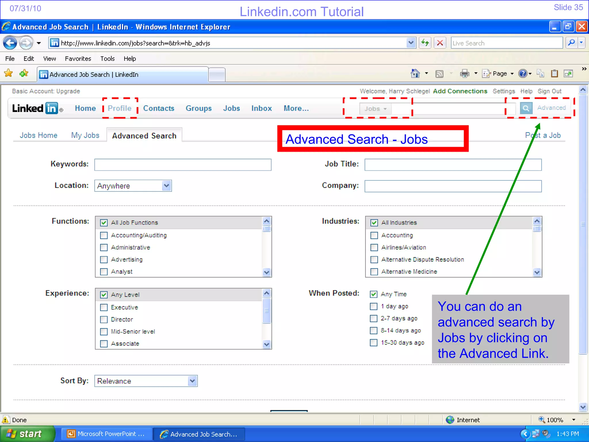This screenshot has height=442, width=589.
Task: Check the 2-7 days ago checkbox
Action: pyautogui.click(x=374, y=318)
